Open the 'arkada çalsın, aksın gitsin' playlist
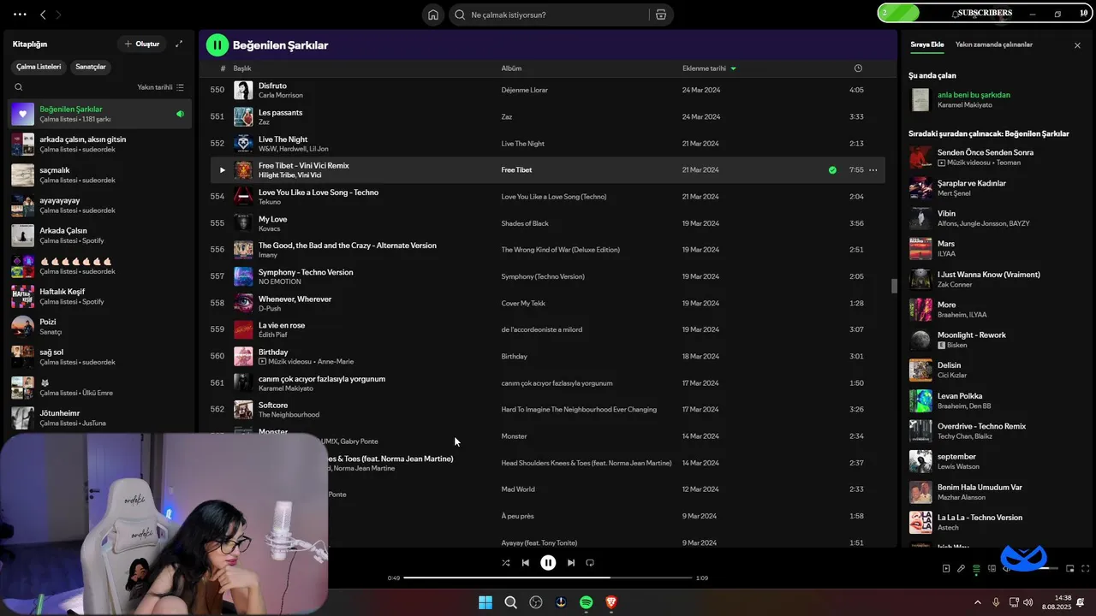 click(100, 145)
